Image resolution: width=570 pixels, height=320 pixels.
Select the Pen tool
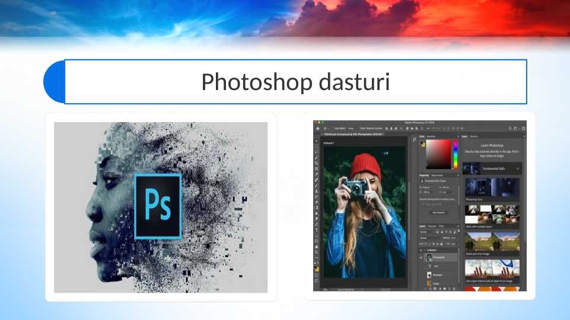click(x=316, y=224)
